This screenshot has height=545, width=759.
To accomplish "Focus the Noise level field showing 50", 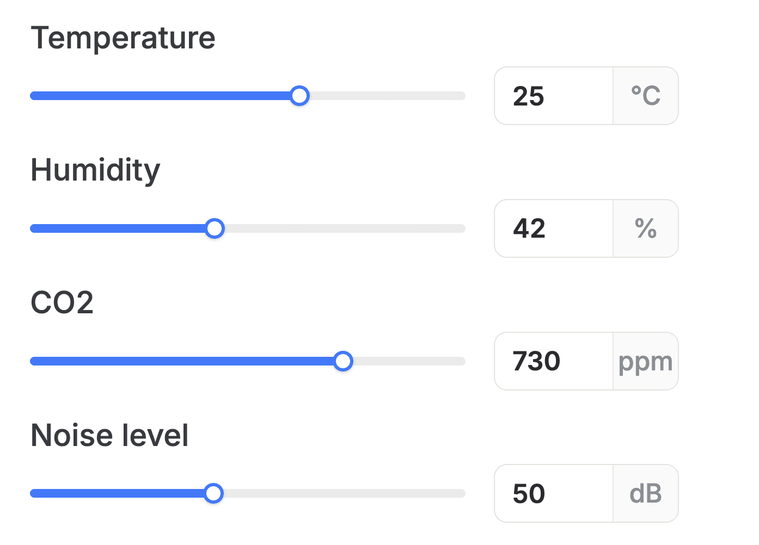I will coord(554,493).
